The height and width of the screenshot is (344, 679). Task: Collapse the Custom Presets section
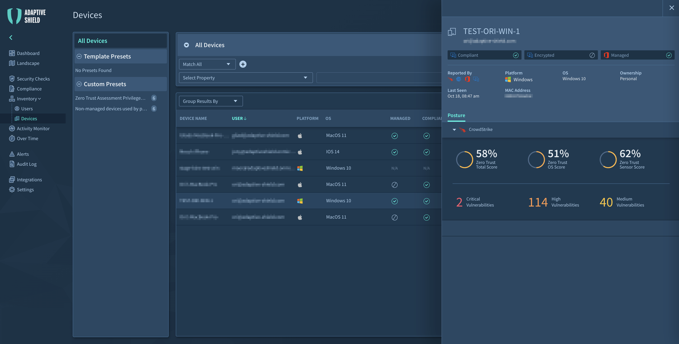coord(79,84)
